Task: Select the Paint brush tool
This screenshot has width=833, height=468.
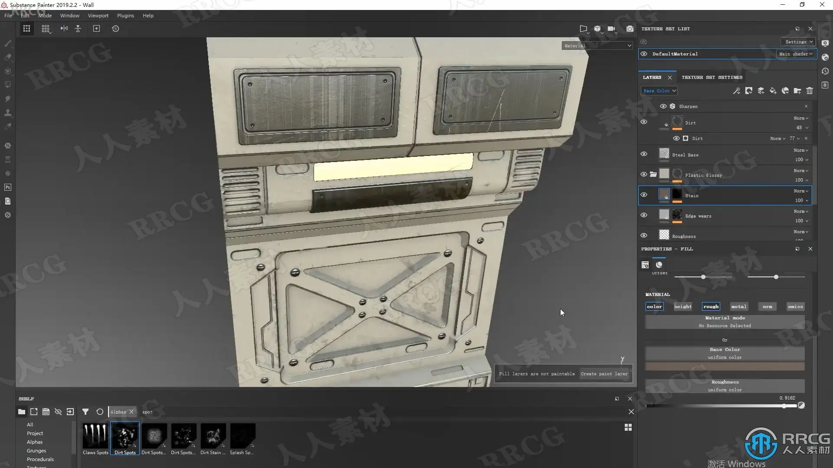Action: point(8,43)
